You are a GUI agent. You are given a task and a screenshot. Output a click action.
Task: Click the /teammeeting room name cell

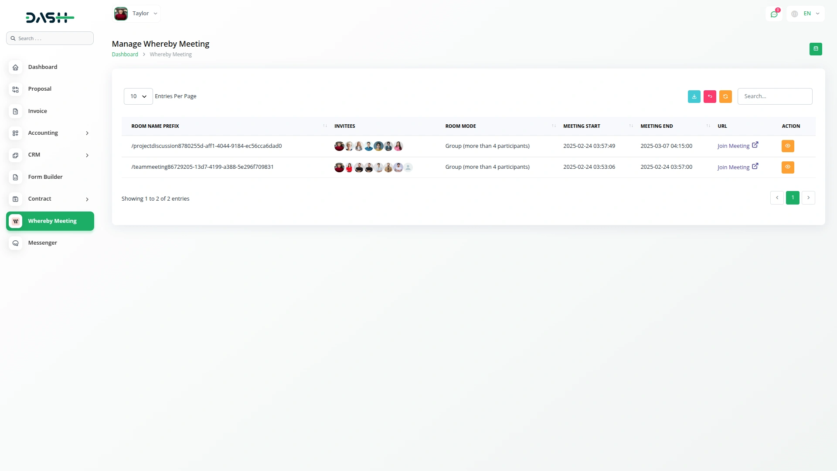click(202, 167)
